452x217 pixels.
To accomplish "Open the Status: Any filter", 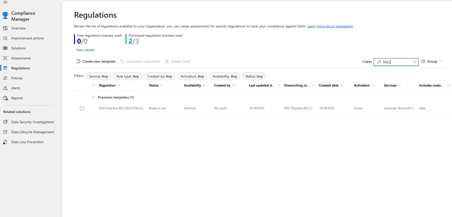I will point(254,76).
